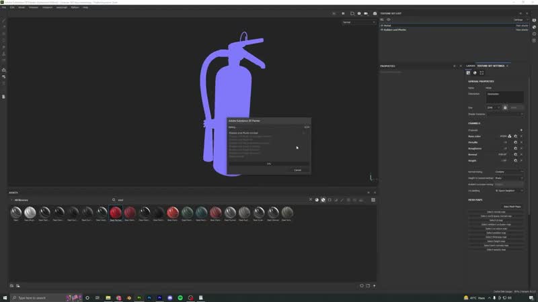Pause rendering with the pause icon
The image size is (538, 302).
pyautogui.click(x=343, y=13)
